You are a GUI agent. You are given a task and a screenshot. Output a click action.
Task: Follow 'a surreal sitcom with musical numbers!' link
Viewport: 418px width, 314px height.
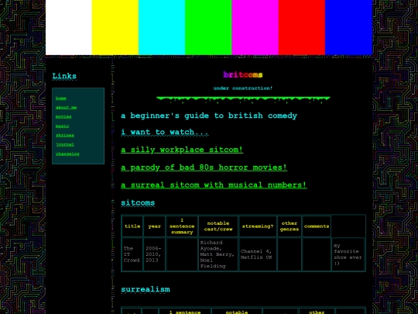tap(214, 185)
